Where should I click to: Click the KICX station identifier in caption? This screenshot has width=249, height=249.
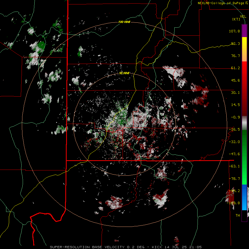click(157, 247)
